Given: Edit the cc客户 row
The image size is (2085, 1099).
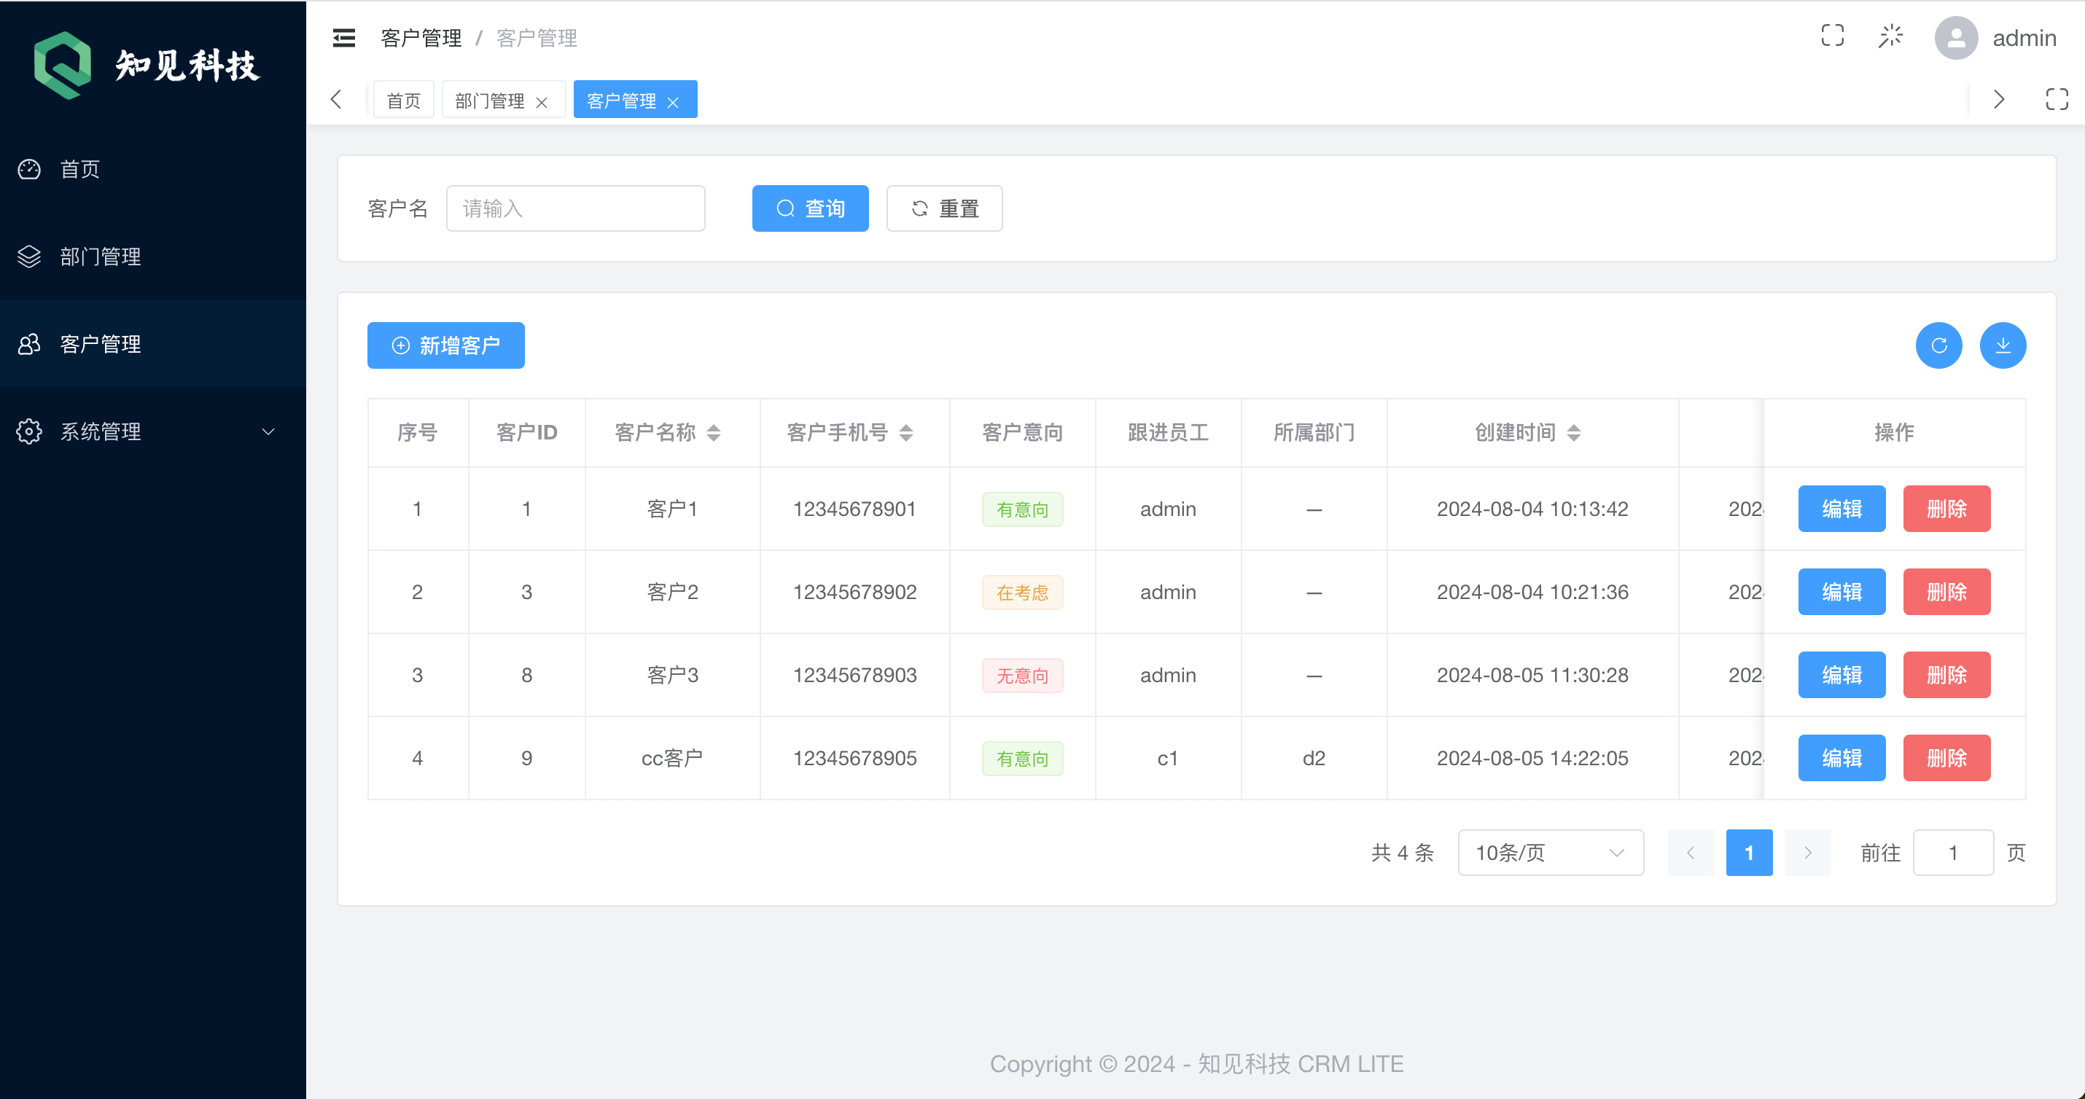Looking at the screenshot, I should pos(1842,758).
